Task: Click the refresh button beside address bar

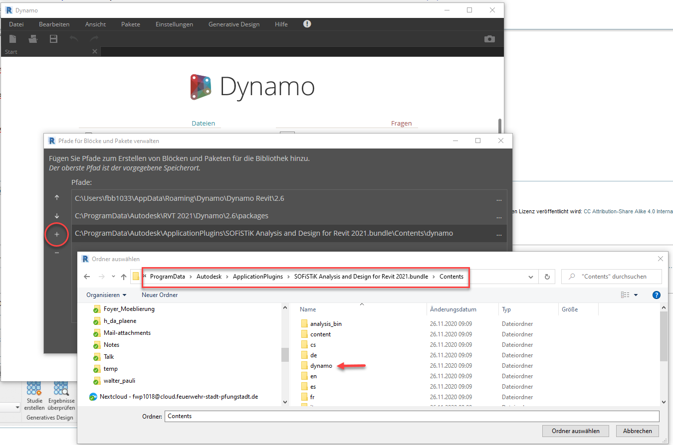Action: 547,277
